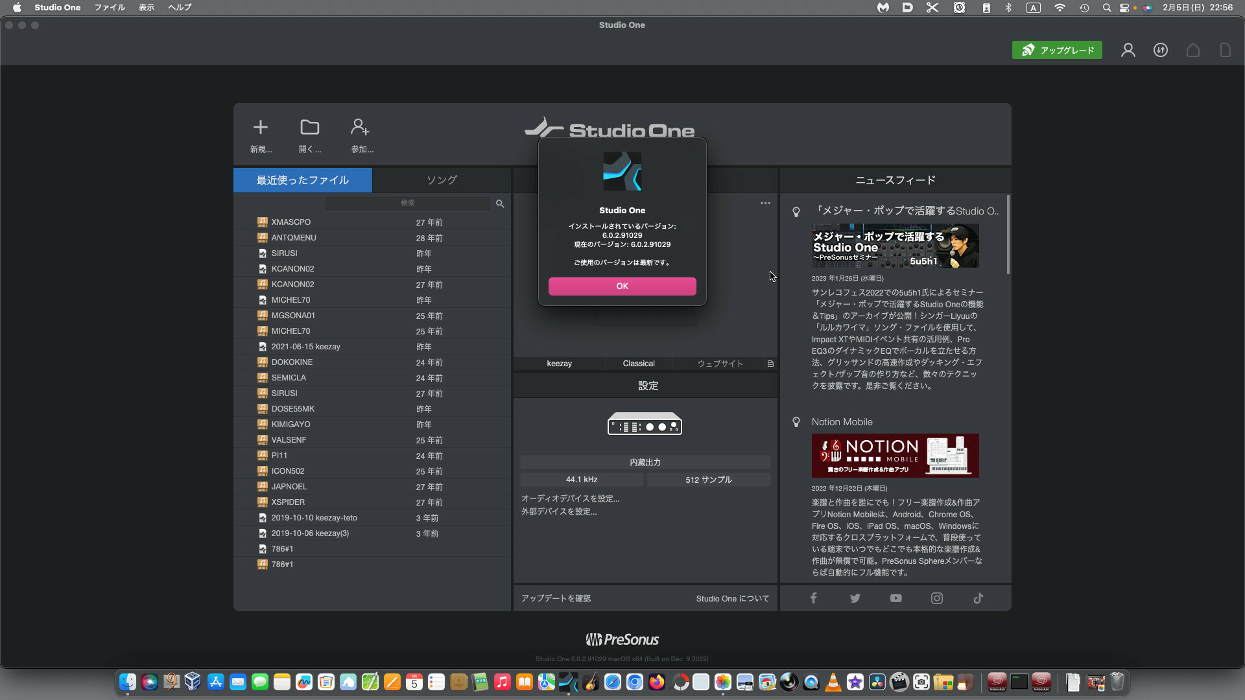Open the 44.1 kHz sample rate selector
Viewport: 1245px width, 700px height.
point(582,480)
